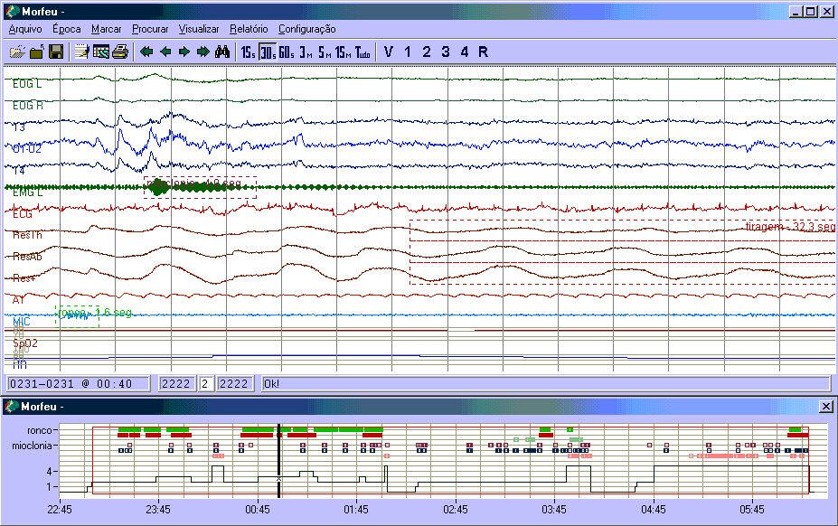Jump back with double left arrow
Image resolution: width=838 pixels, height=526 pixels.
click(x=146, y=52)
